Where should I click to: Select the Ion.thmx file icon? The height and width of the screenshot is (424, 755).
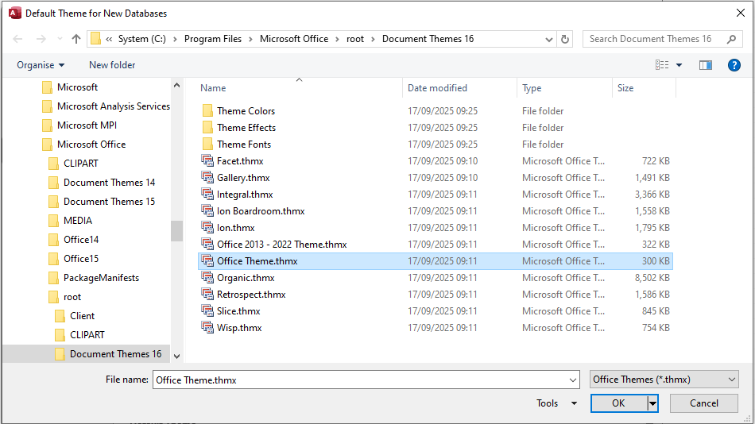(x=207, y=228)
